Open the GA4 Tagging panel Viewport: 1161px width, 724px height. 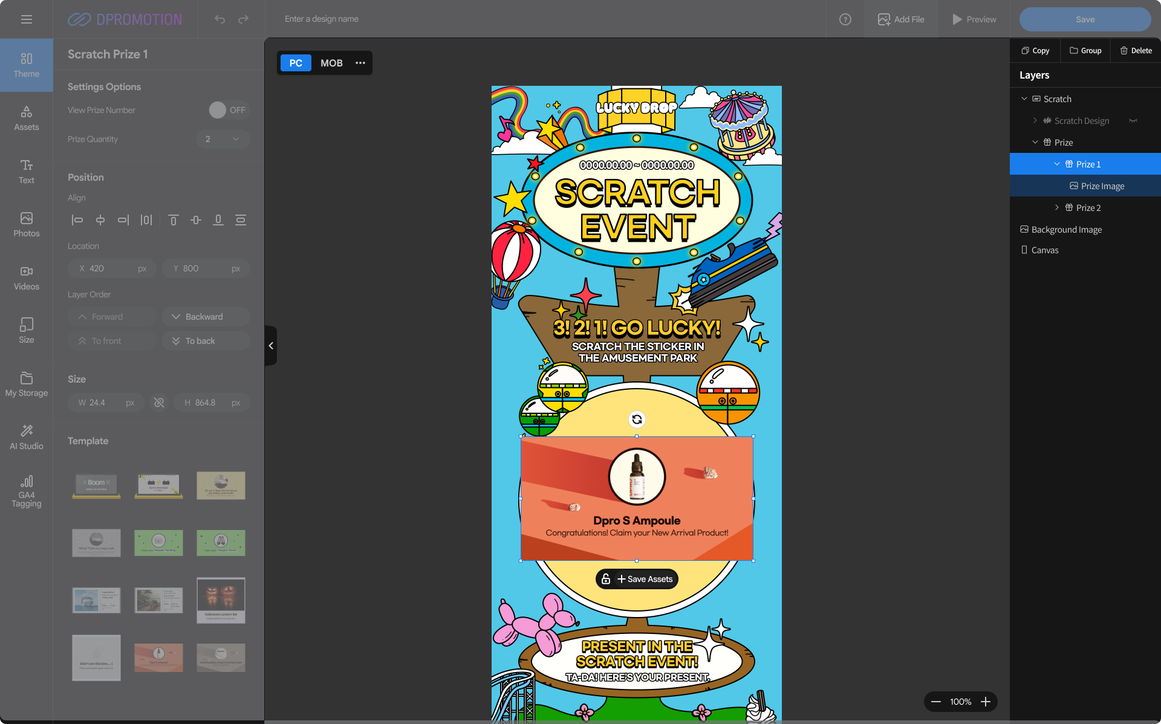[26, 491]
